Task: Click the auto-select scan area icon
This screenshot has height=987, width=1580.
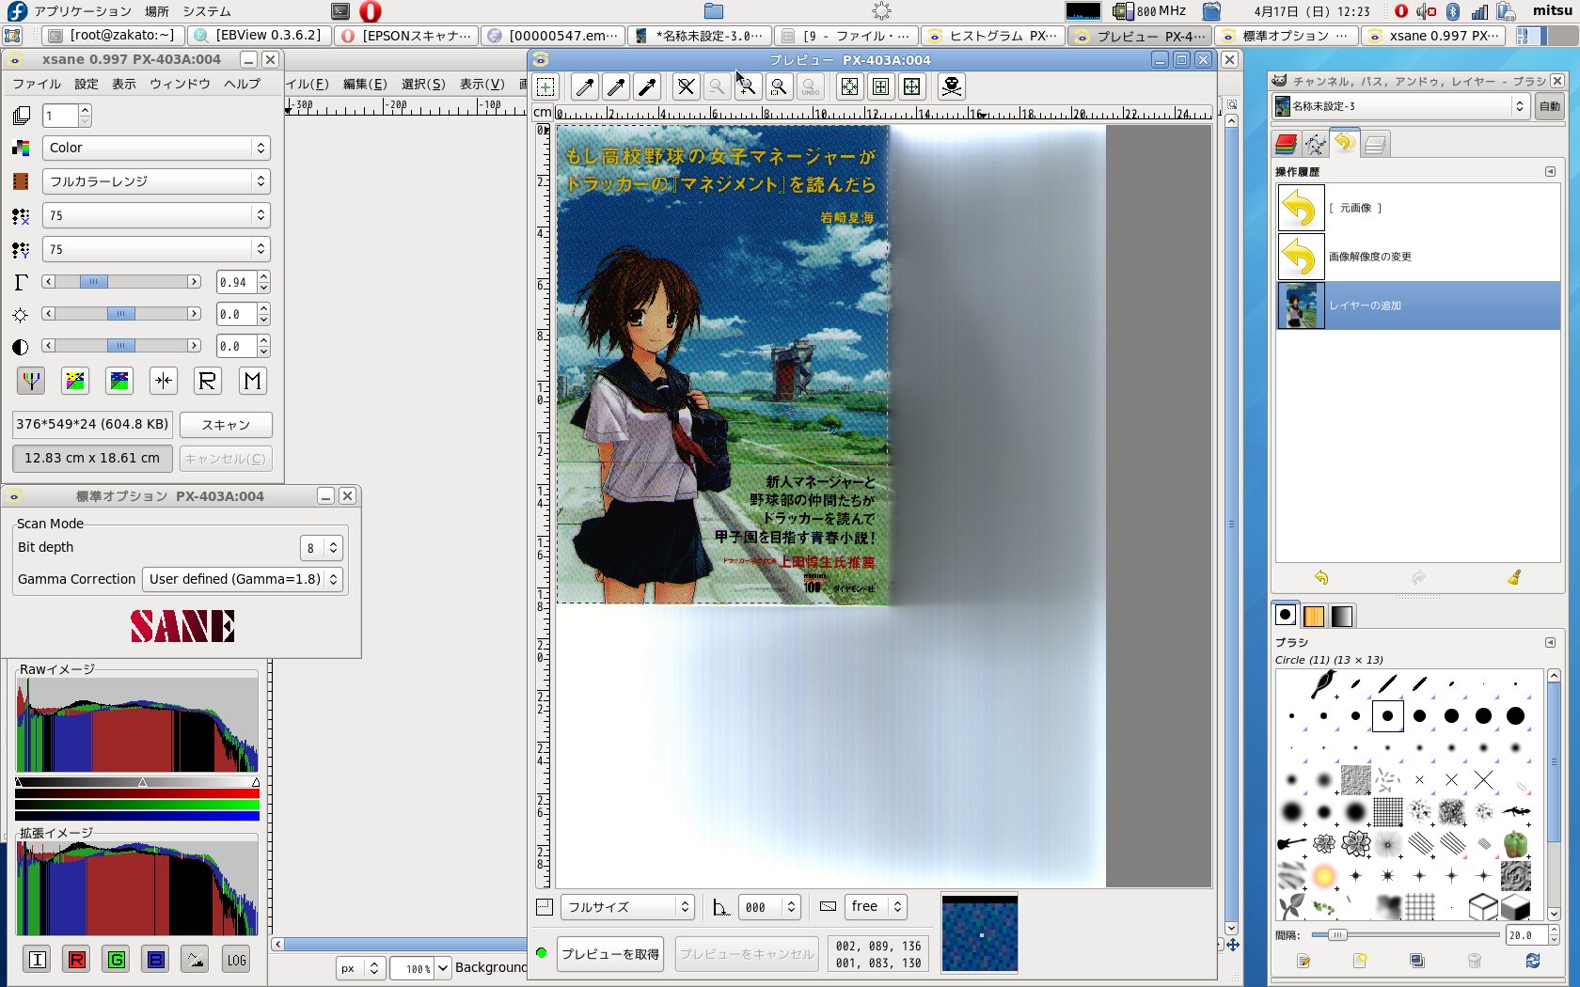Action: (x=849, y=87)
